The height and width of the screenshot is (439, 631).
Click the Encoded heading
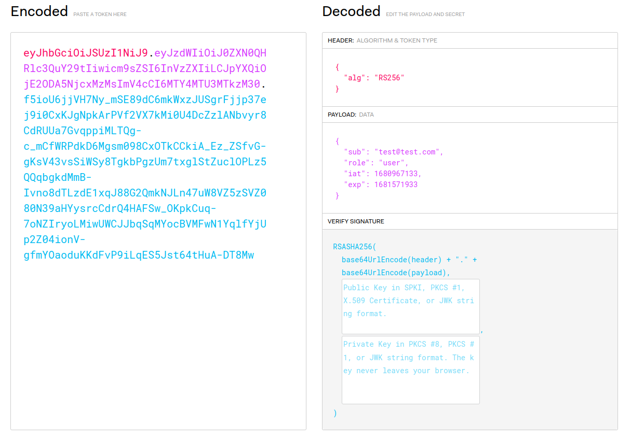point(39,11)
